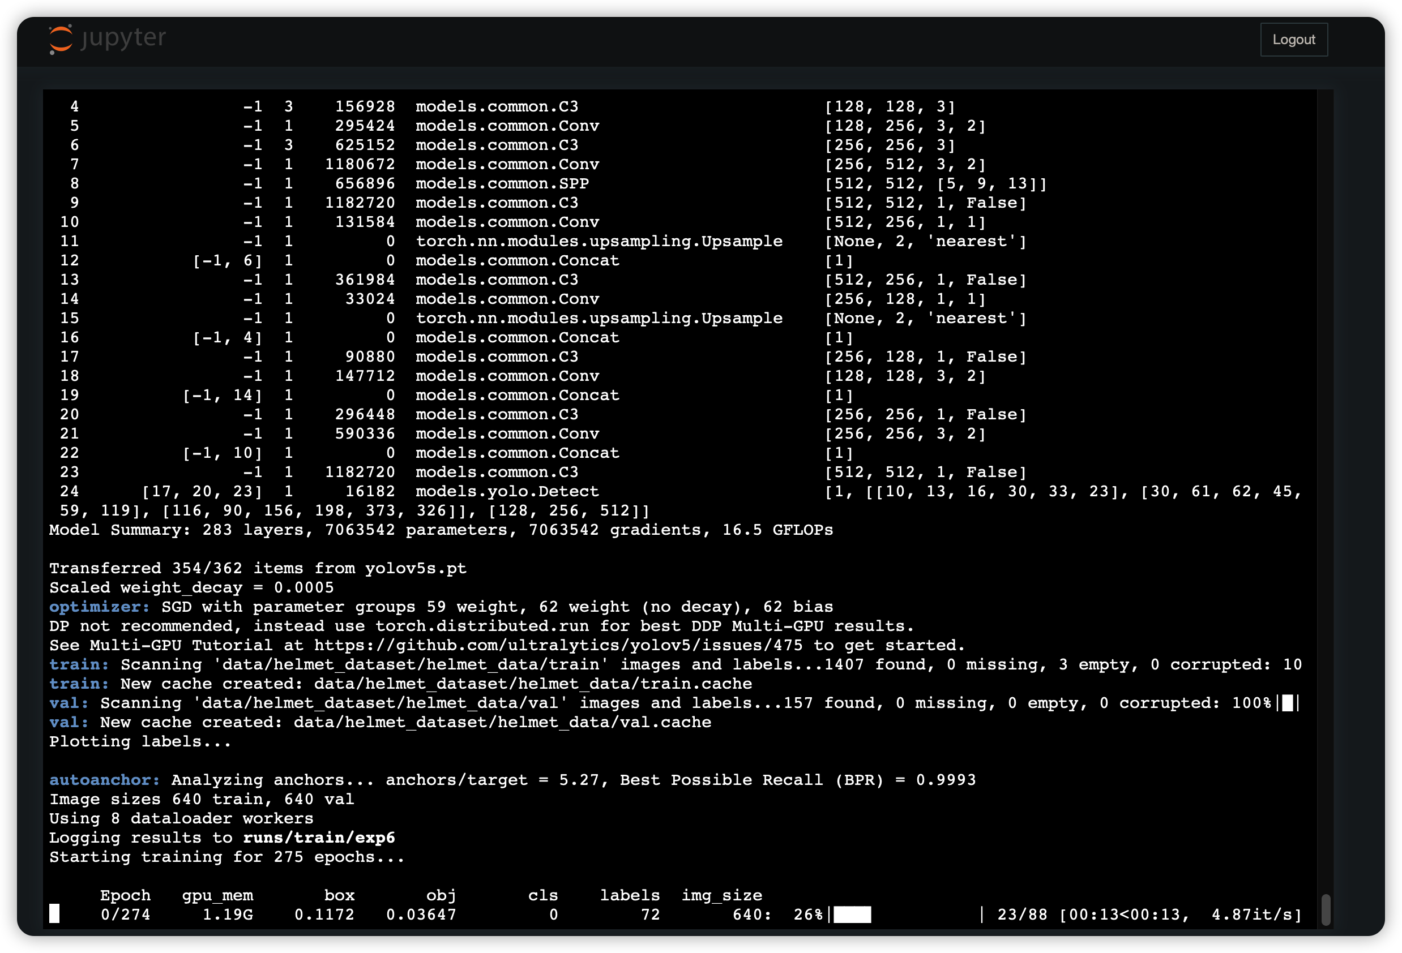
Task: Click parameter count 625152 in row 6
Action: coord(365,145)
